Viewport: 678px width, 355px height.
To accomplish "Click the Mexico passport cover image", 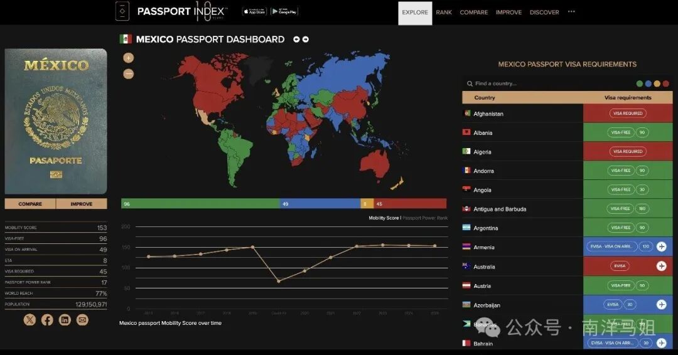I will 56,121.
